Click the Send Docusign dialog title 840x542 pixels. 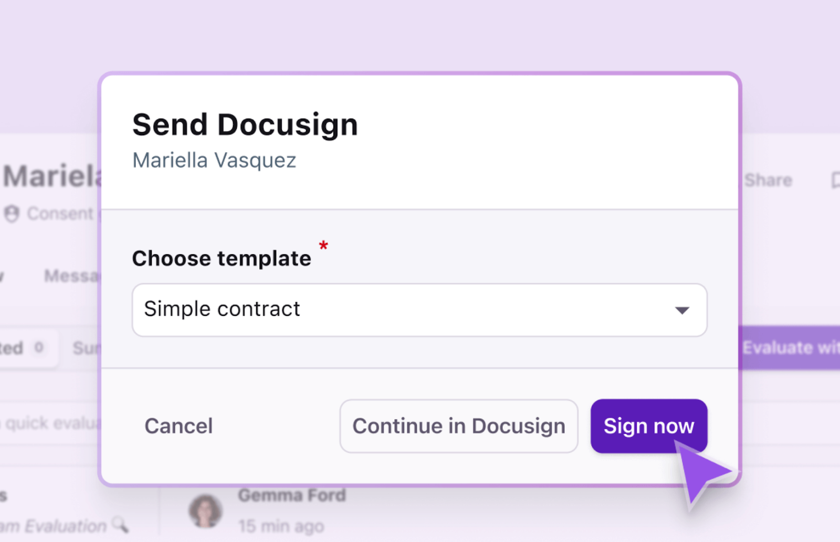click(x=245, y=125)
